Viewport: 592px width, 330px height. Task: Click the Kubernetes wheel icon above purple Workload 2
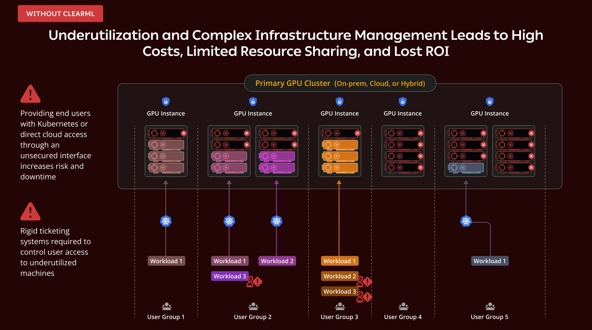coord(277,221)
